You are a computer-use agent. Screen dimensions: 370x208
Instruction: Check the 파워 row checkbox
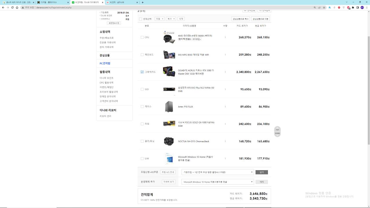tap(142, 124)
